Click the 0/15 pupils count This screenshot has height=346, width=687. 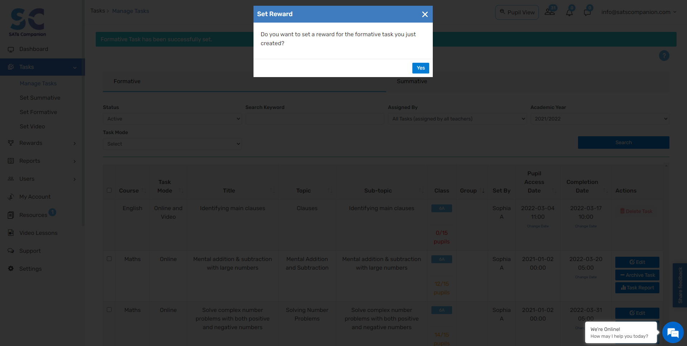tap(442, 237)
